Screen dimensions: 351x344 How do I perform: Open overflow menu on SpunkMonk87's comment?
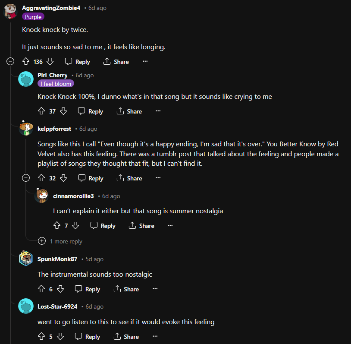155,289
